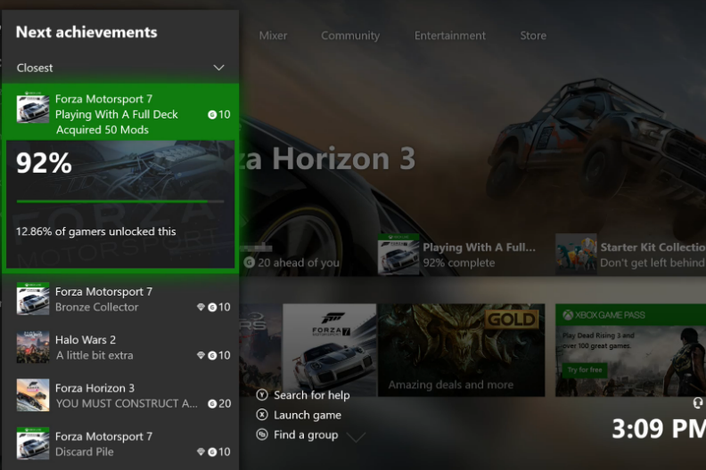Click the Forza Horizon 3 hero title
Viewport: 706px width, 470px height.
click(328, 158)
